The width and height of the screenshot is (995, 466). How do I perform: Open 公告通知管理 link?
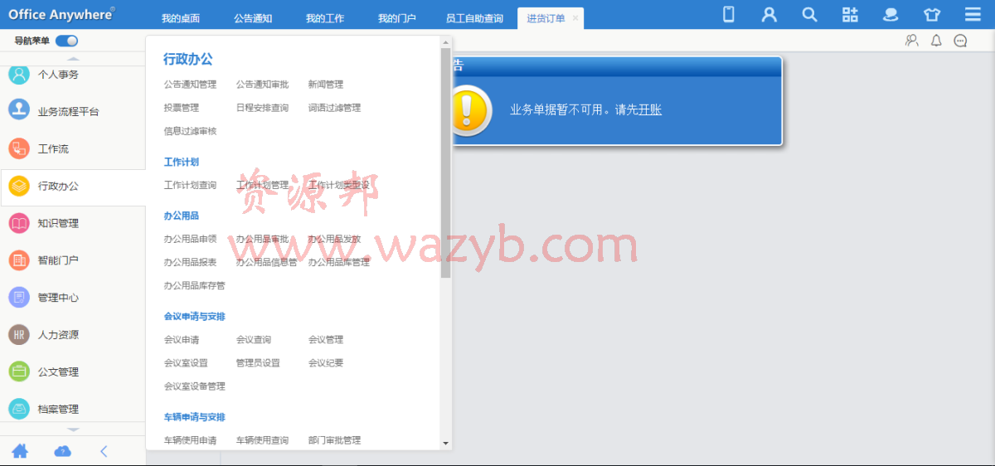click(x=190, y=85)
